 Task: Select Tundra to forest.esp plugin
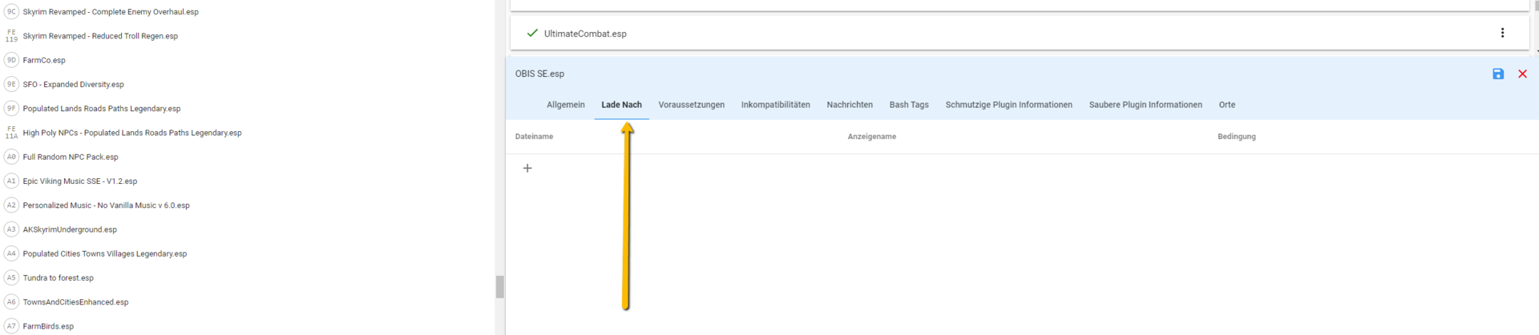click(58, 277)
